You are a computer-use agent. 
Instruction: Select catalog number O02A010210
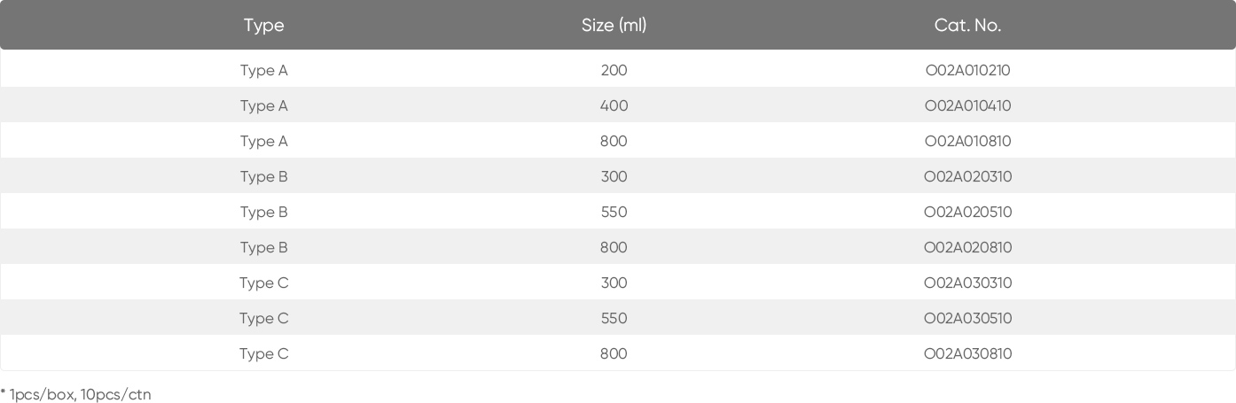pyautogui.click(x=967, y=71)
